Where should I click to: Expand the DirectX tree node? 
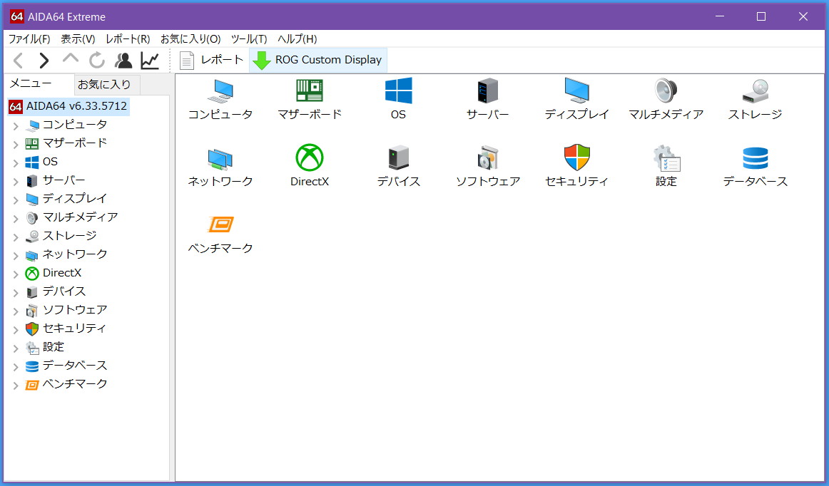click(x=16, y=274)
